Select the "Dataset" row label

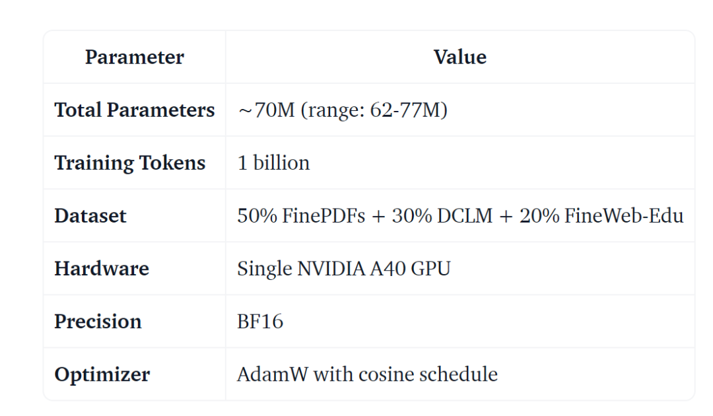click(x=90, y=216)
